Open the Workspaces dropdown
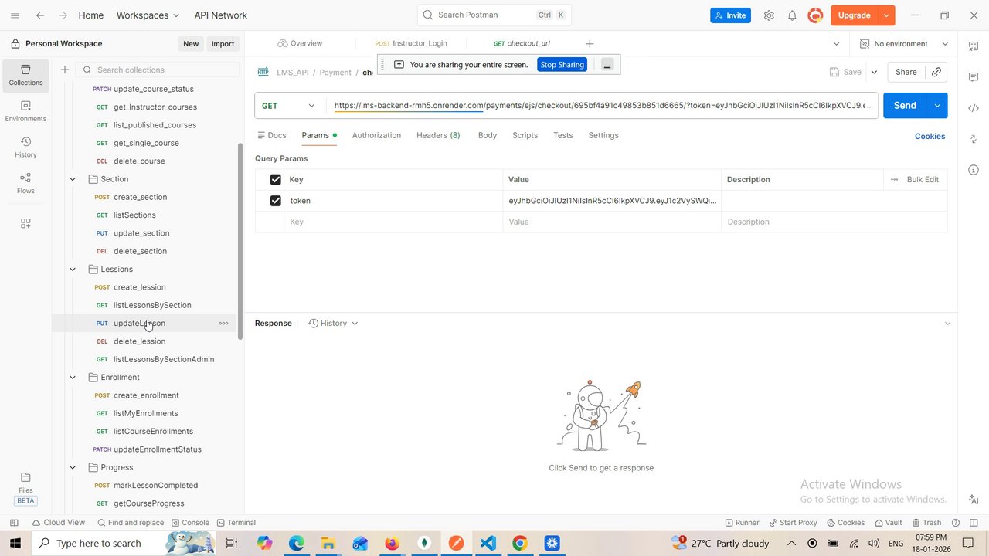989x556 pixels. [x=148, y=15]
